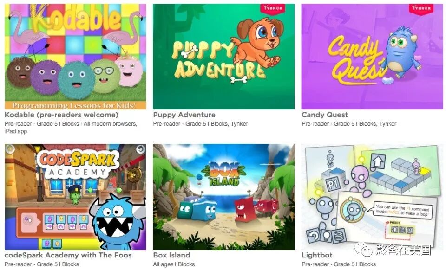Click the home icon in codeSpark image

point(10,148)
